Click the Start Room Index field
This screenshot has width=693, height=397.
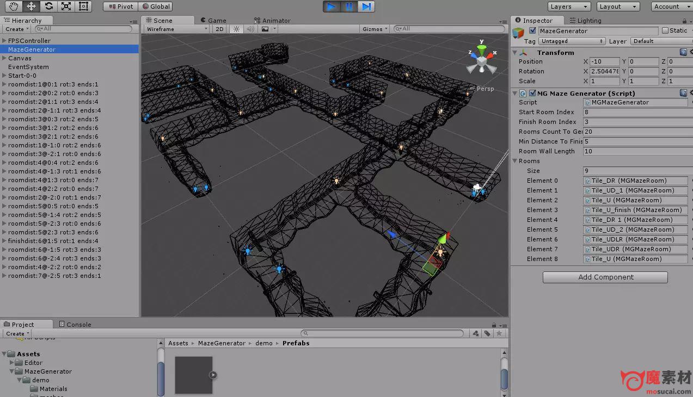point(637,112)
